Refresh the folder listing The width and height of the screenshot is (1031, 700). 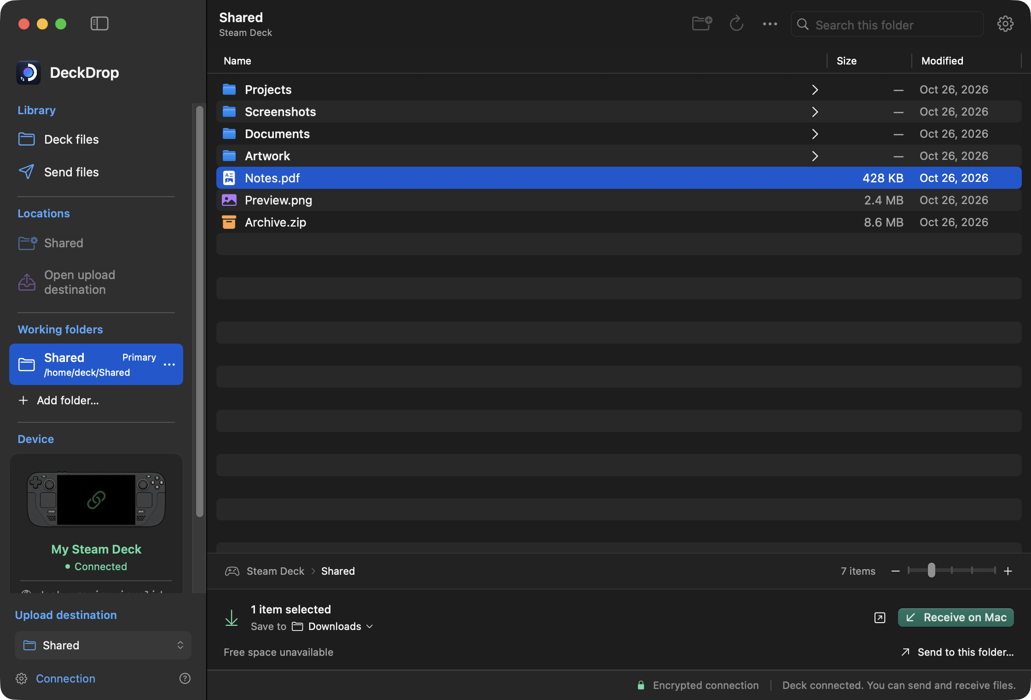pyautogui.click(x=736, y=23)
